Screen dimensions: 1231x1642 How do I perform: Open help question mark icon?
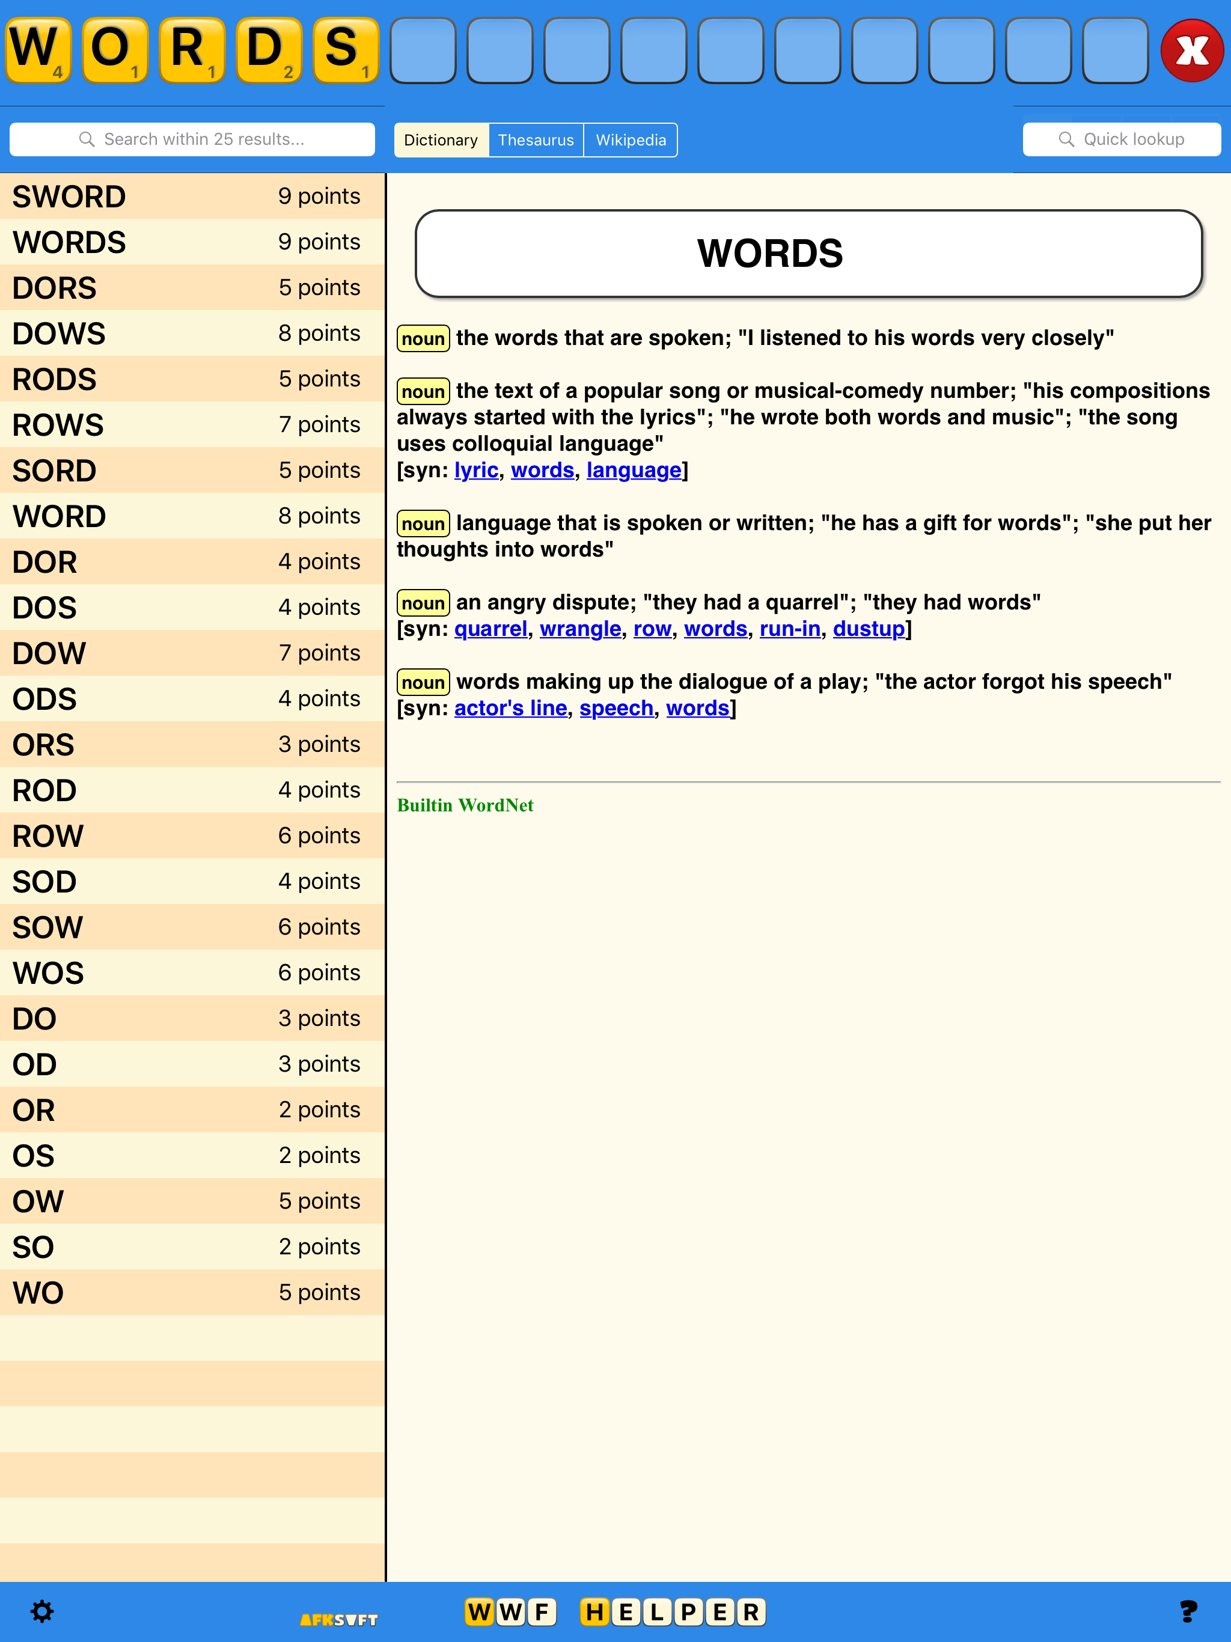[1187, 1611]
